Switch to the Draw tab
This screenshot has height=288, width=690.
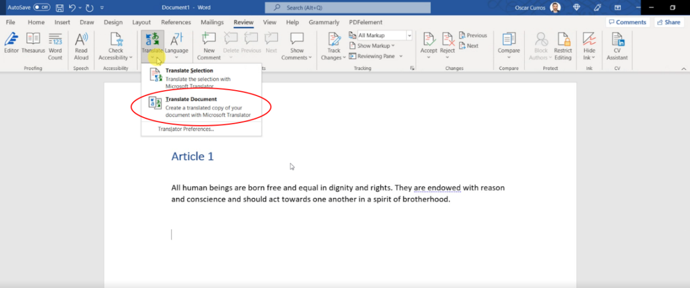pos(87,22)
